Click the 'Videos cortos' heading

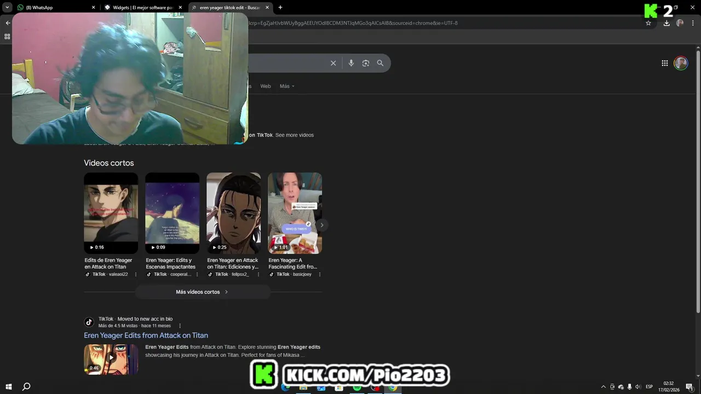(x=109, y=163)
